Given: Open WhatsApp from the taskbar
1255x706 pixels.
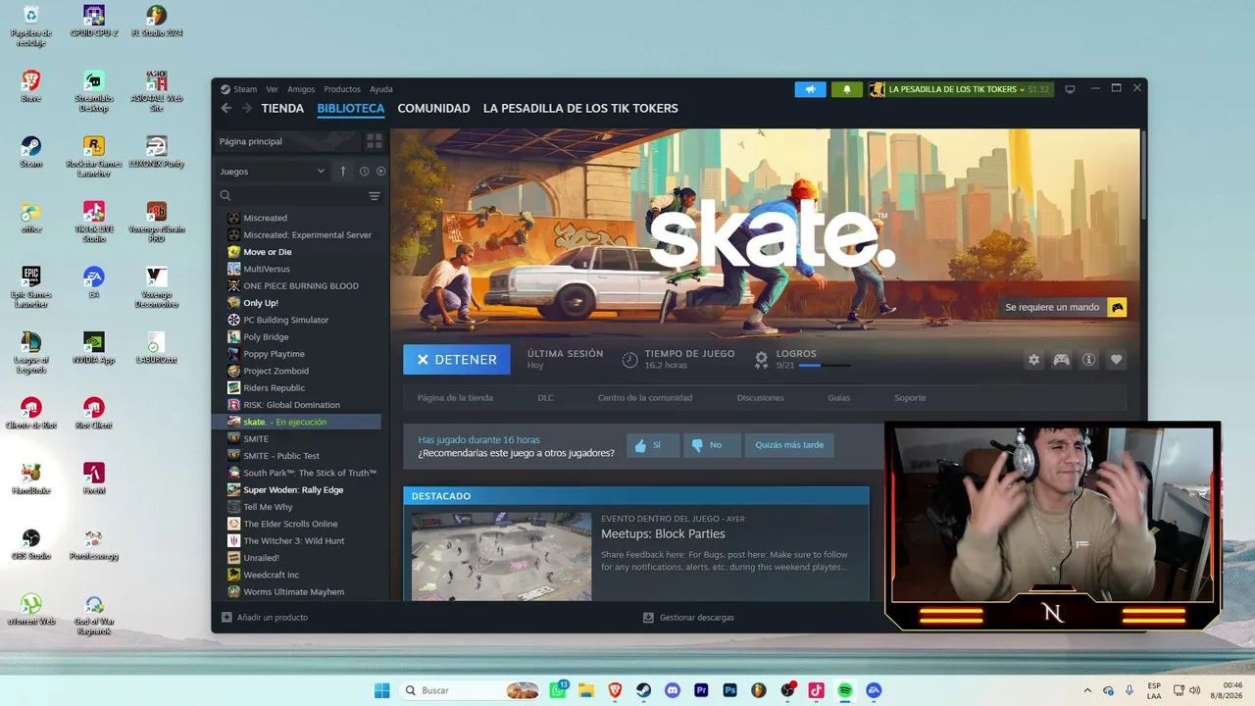Looking at the screenshot, I should click(x=559, y=690).
